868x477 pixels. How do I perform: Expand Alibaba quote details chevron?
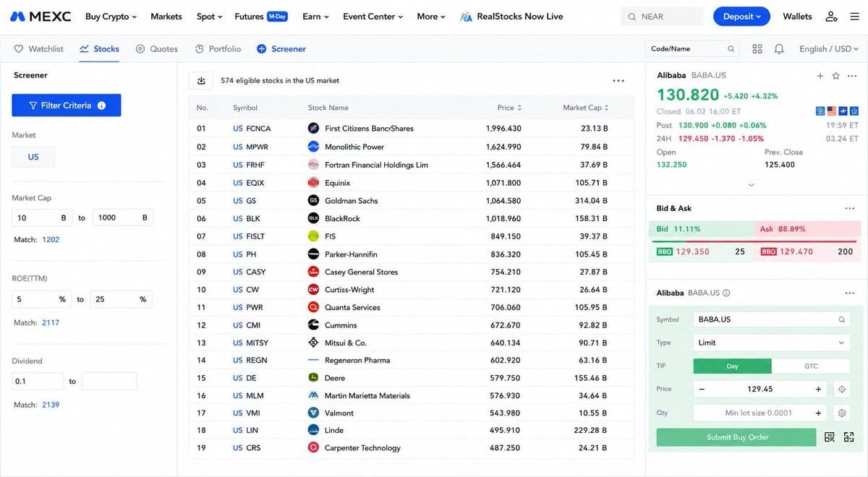point(751,184)
